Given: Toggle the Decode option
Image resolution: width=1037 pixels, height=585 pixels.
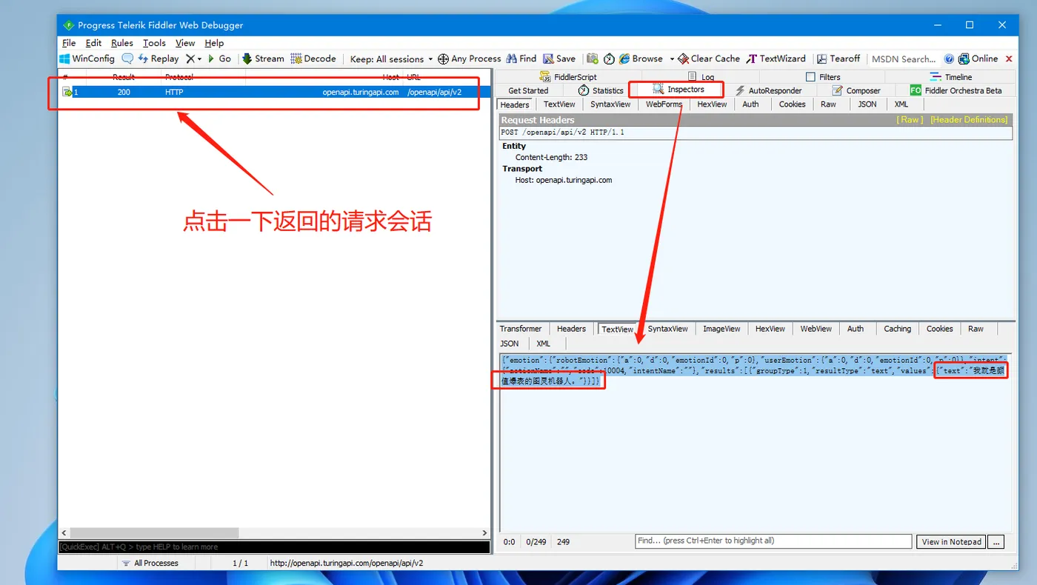Looking at the screenshot, I should 313,58.
